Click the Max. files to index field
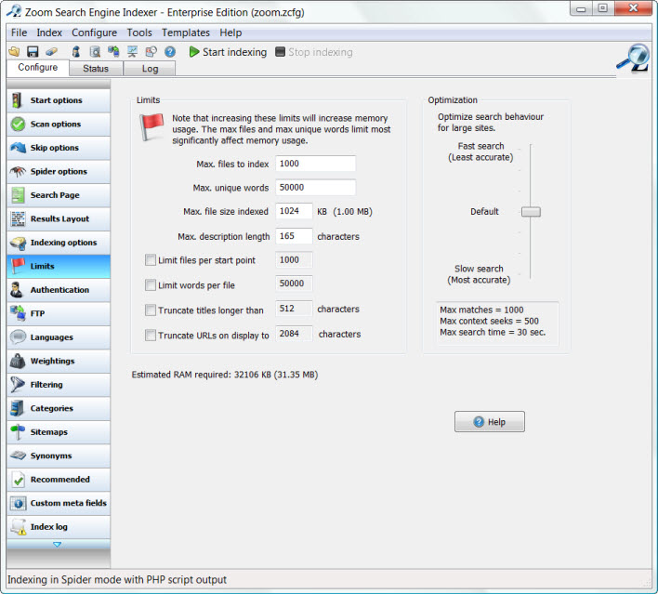Screen dimensions: 658x594 (x=315, y=164)
